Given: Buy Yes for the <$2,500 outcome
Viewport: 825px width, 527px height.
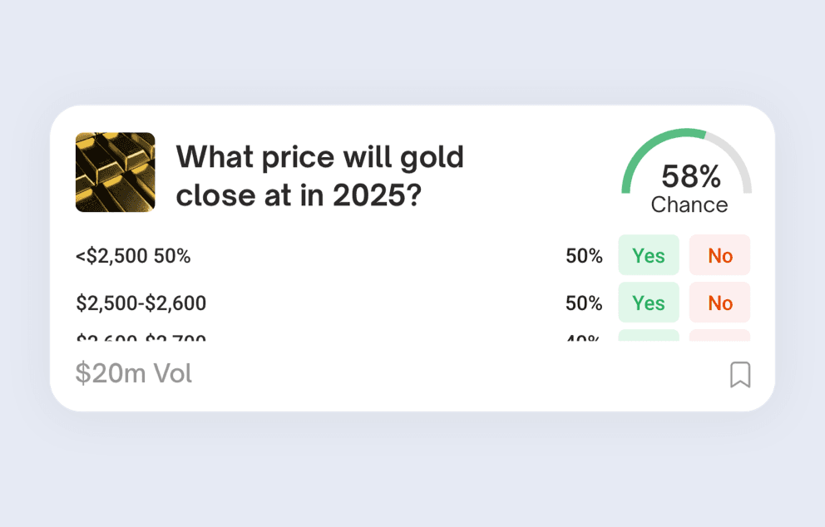Looking at the screenshot, I should pos(649,255).
